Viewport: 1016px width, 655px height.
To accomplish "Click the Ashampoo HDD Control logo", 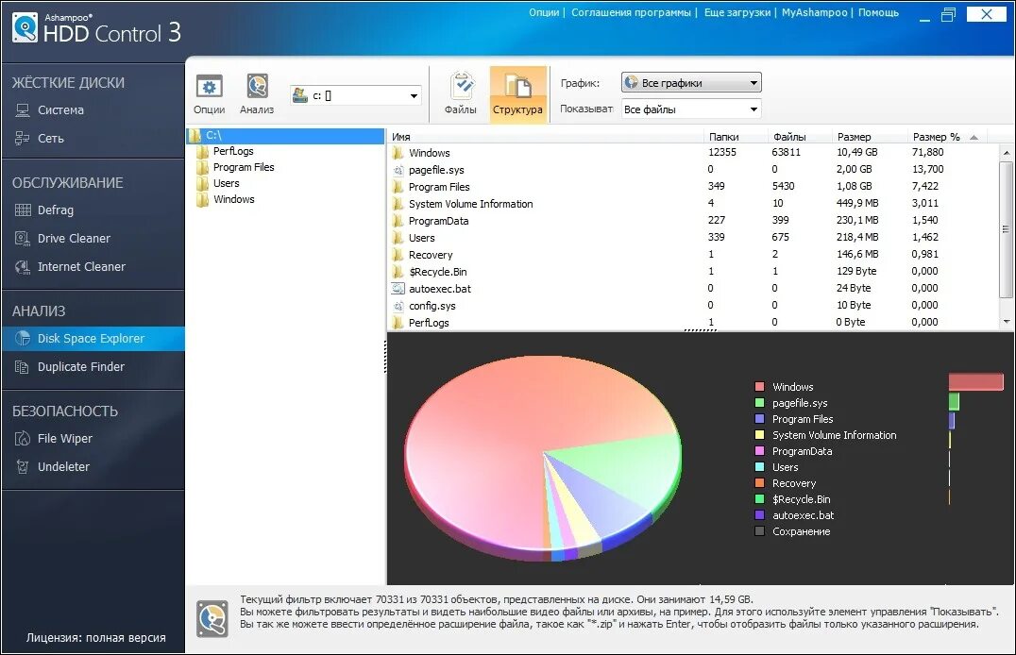I will [x=96, y=29].
